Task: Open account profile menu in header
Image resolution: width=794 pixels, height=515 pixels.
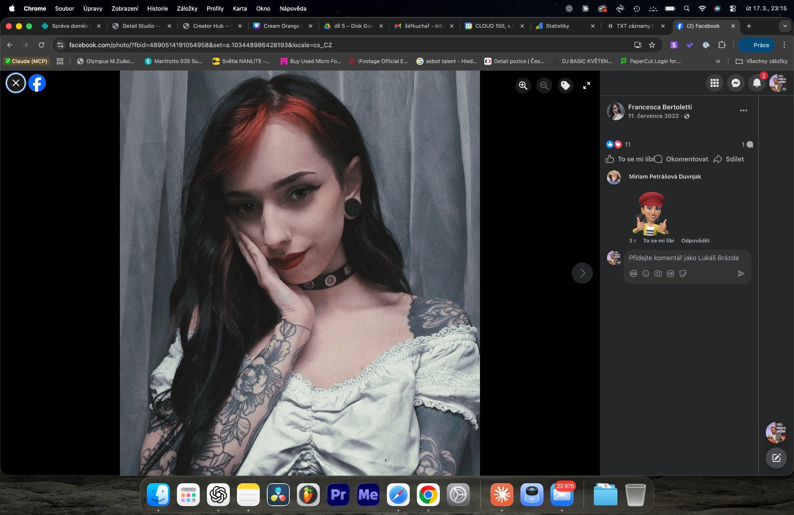Action: tap(778, 83)
